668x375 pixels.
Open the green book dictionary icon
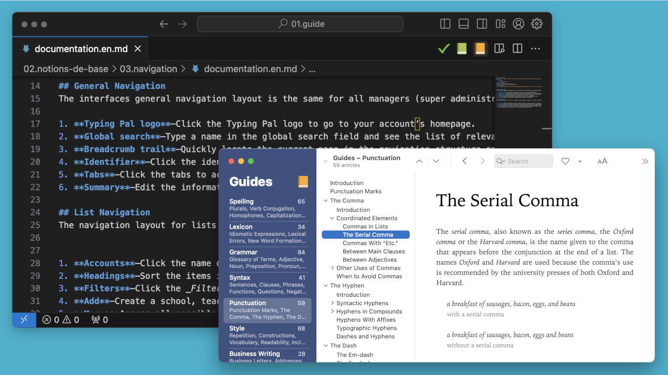[x=462, y=49]
